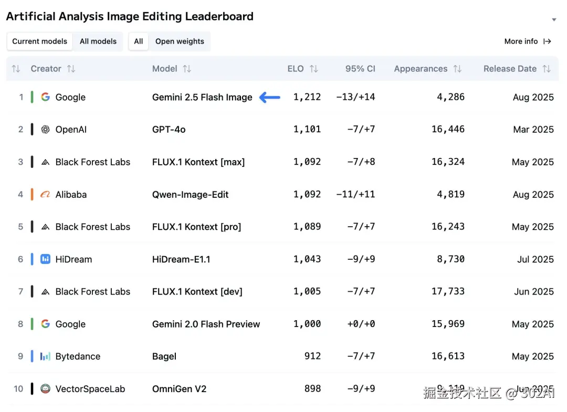Select the All weights filter tab
567x412 pixels.
coord(139,41)
